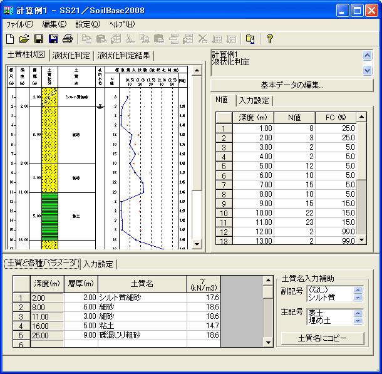Print using the printer toolbar icon
The width and height of the screenshot is (382, 374).
(68, 39)
